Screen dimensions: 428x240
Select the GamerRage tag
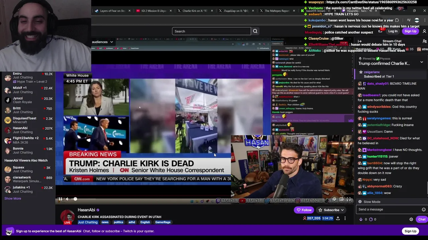click(163, 222)
